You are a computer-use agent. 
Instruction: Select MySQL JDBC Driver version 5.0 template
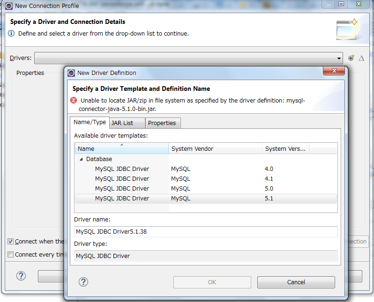coord(122,189)
